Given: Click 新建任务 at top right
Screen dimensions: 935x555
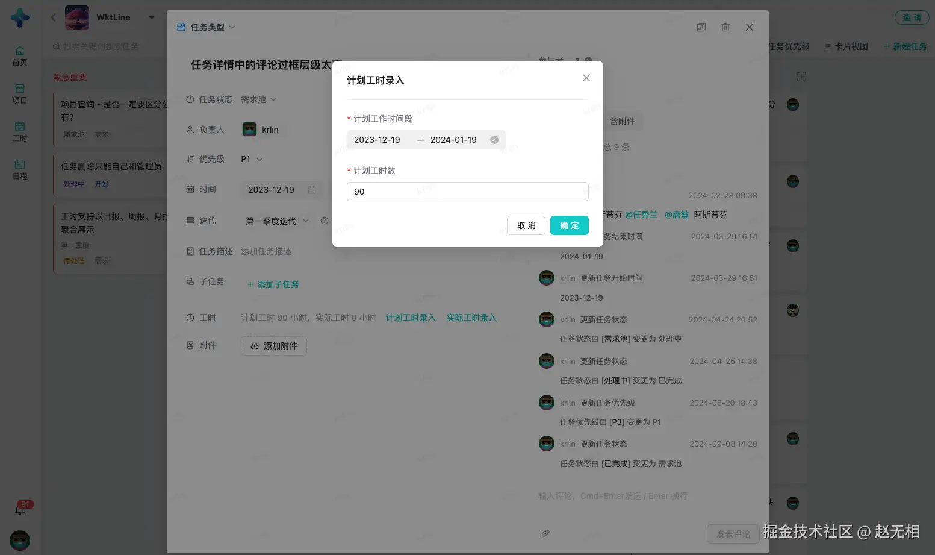Looking at the screenshot, I should [x=905, y=46].
